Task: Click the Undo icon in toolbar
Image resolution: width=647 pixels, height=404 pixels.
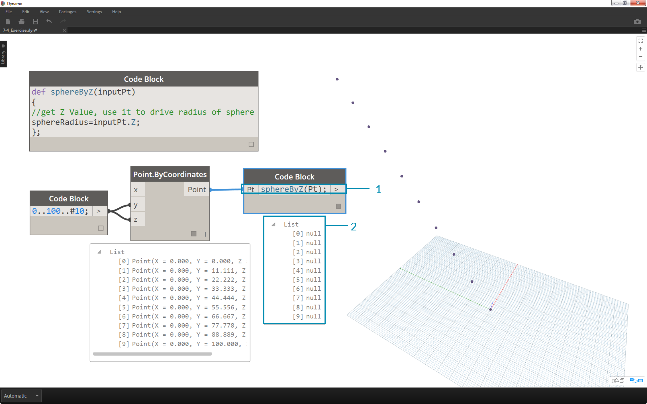Action: 49,22
